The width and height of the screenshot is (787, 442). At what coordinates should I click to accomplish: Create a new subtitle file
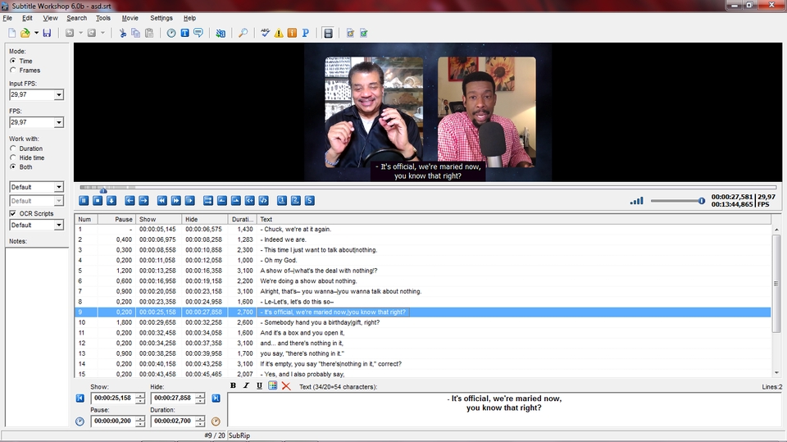pyautogui.click(x=11, y=33)
